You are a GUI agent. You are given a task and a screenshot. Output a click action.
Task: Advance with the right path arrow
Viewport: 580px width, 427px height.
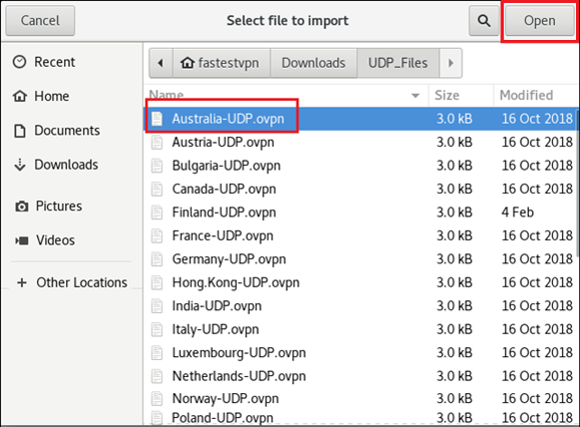450,63
